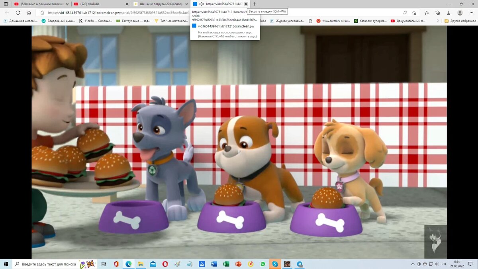Open Skype from taskbar
478x269 pixels.
pos(275,264)
